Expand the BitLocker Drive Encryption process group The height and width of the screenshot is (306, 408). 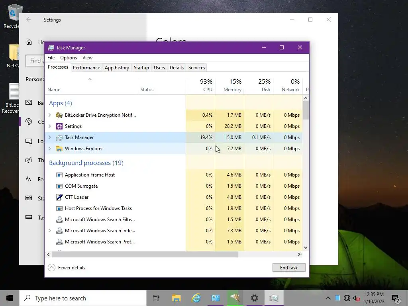point(50,115)
